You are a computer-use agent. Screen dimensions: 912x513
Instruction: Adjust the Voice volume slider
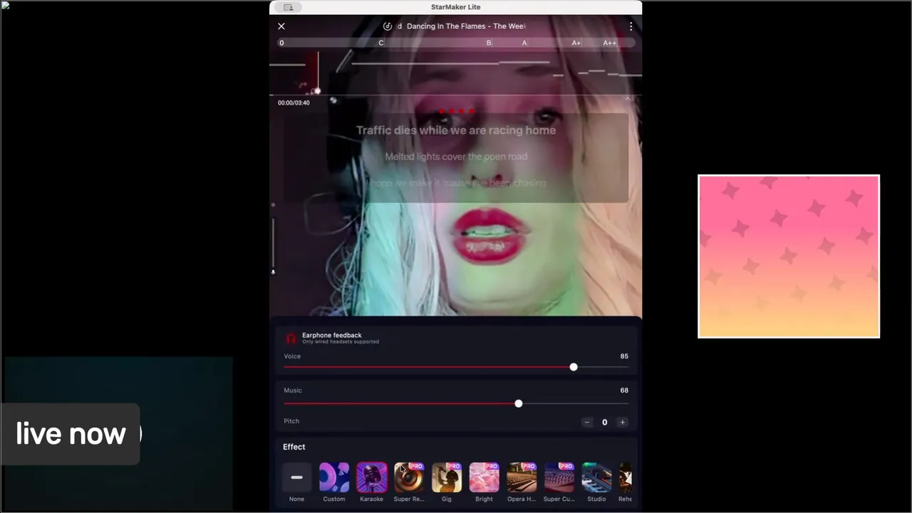[x=456, y=367]
